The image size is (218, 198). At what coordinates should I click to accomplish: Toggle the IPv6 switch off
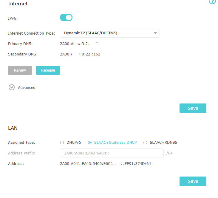[x=66, y=18]
